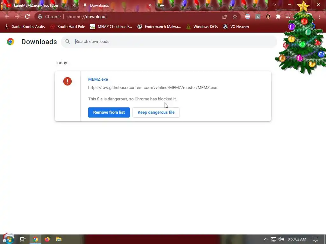Focus the Search downloads field
The width and height of the screenshot is (326, 244).
coord(169,42)
